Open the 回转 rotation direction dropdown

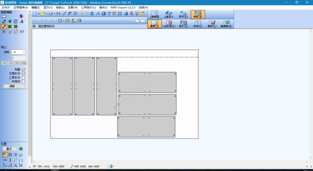pos(18,52)
